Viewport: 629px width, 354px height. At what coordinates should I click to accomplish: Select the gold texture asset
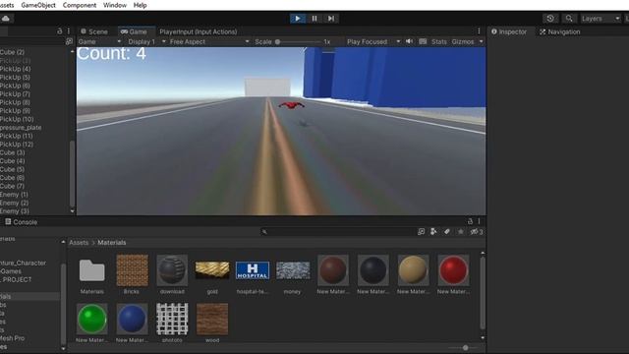(x=212, y=274)
